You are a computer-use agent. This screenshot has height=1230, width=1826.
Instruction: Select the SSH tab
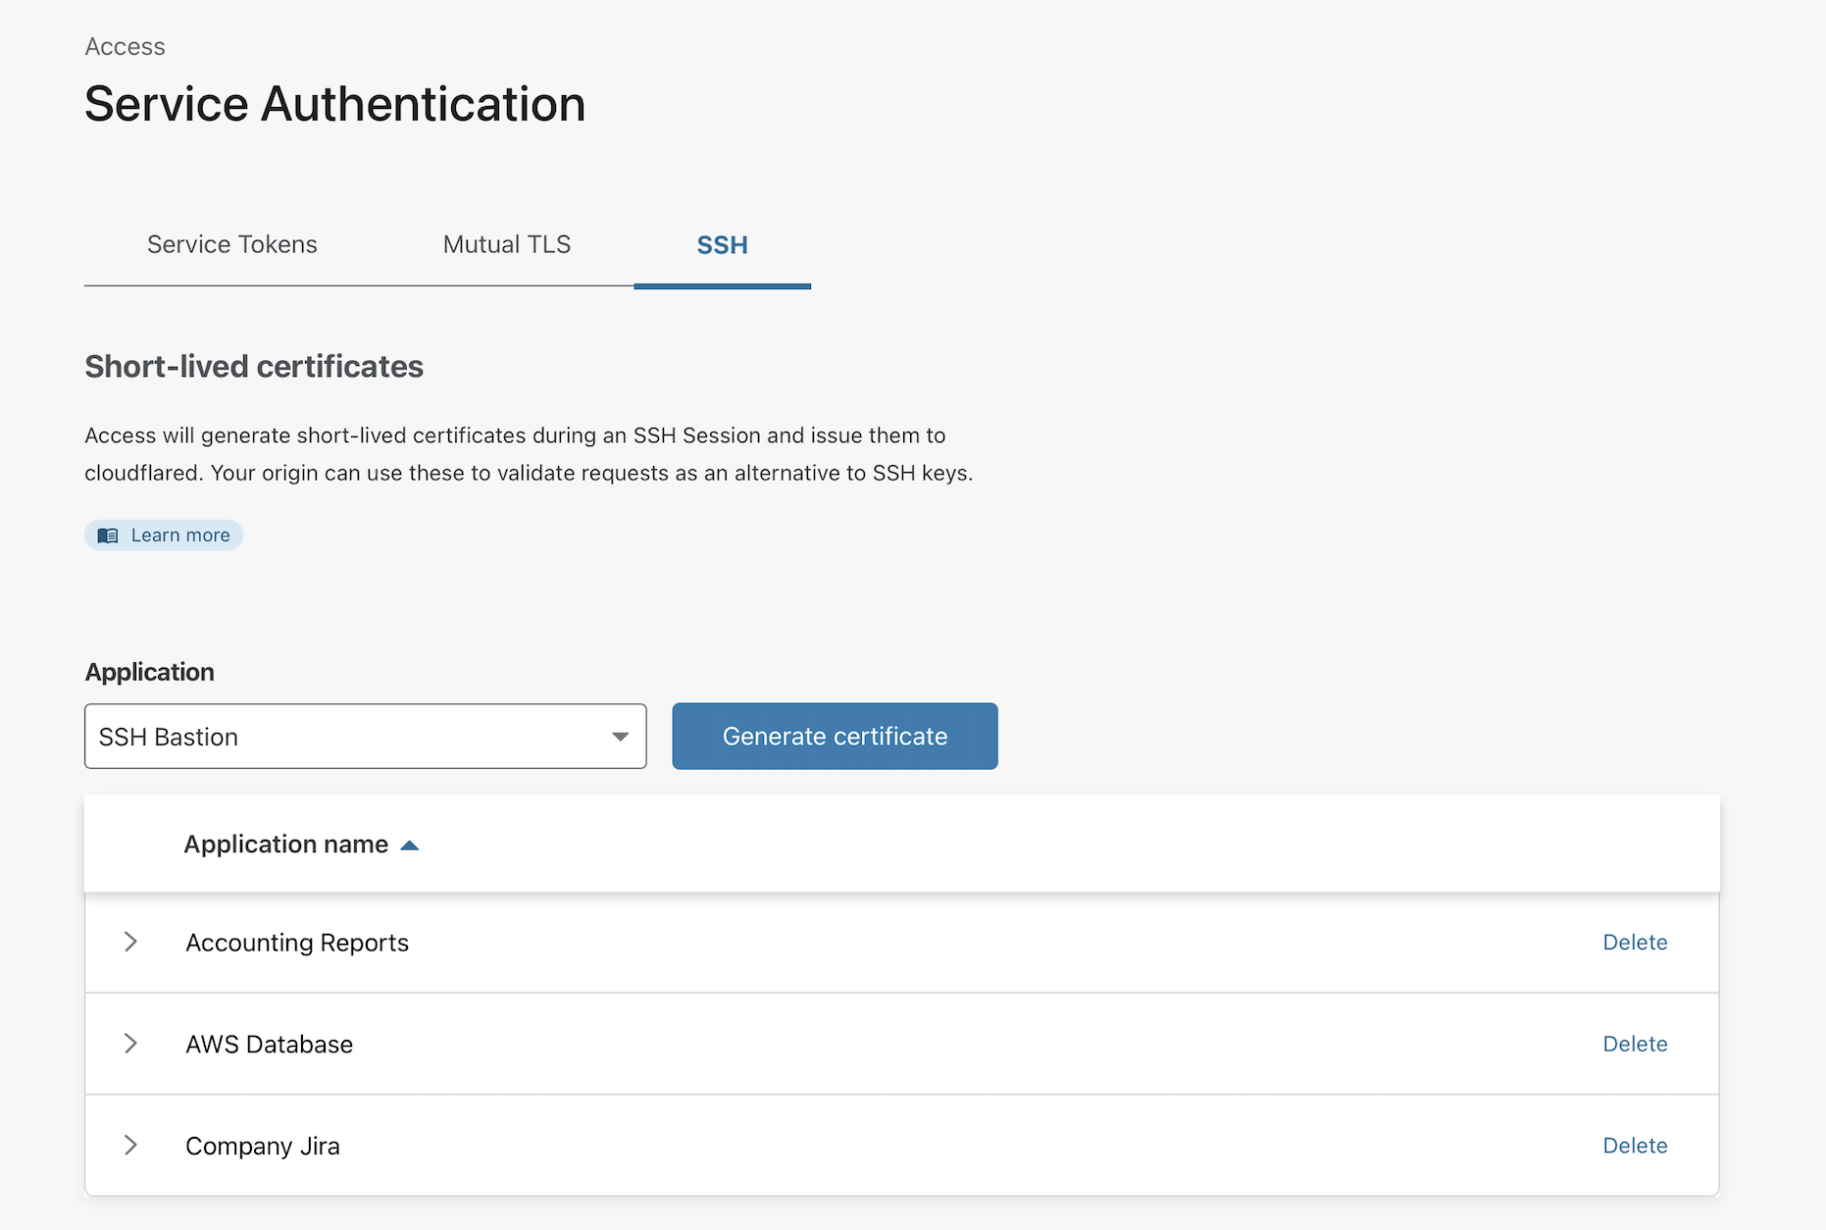pos(722,245)
